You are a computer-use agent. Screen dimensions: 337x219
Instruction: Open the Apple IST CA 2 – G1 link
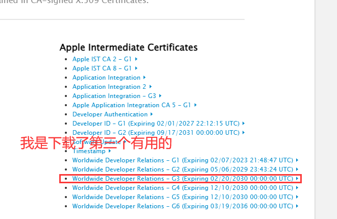click(105, 59)
